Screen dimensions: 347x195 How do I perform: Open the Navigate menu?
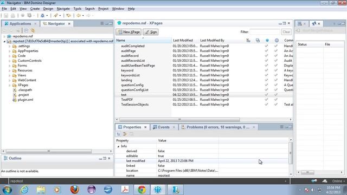[x=63, y=9]
